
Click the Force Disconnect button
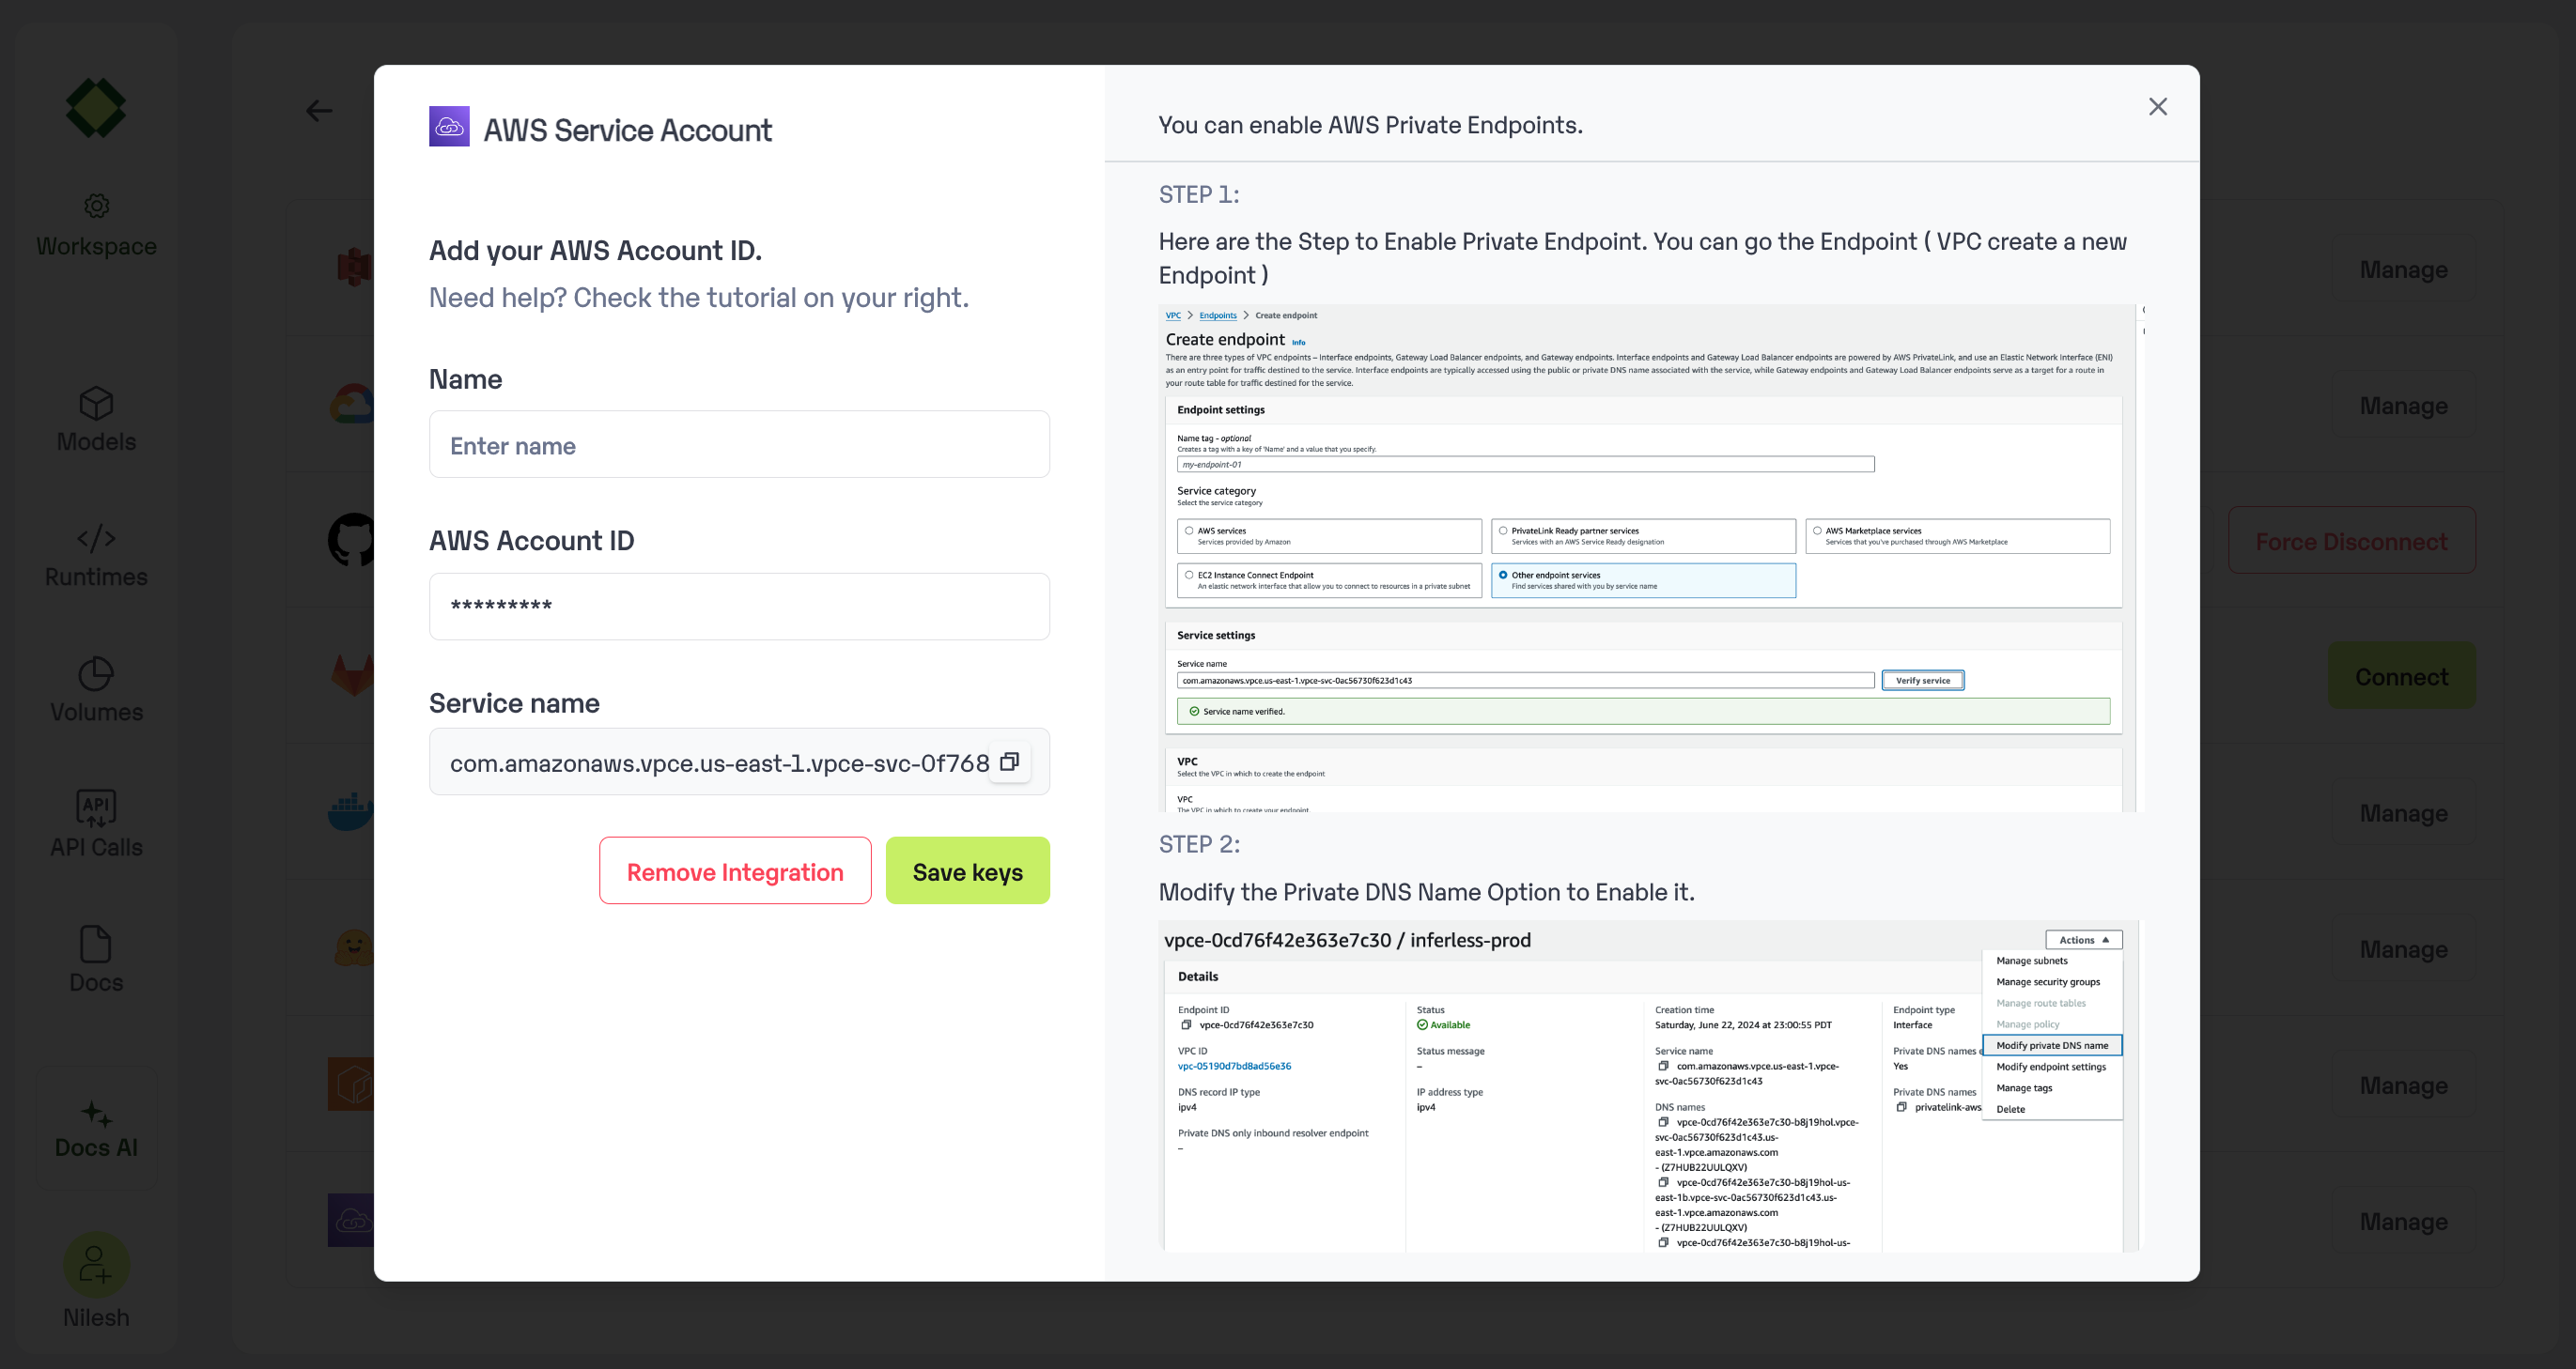tap(2351, 541)
